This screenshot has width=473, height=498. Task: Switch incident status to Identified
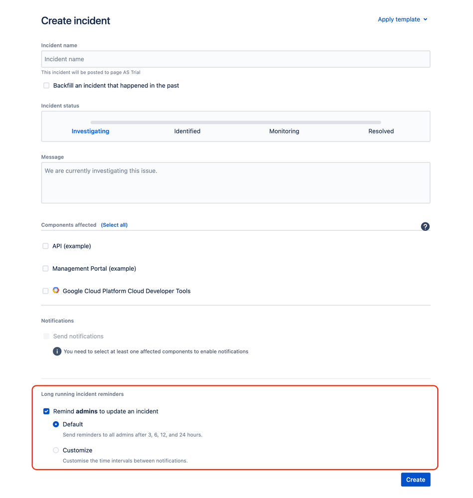[x=187, y=131]
